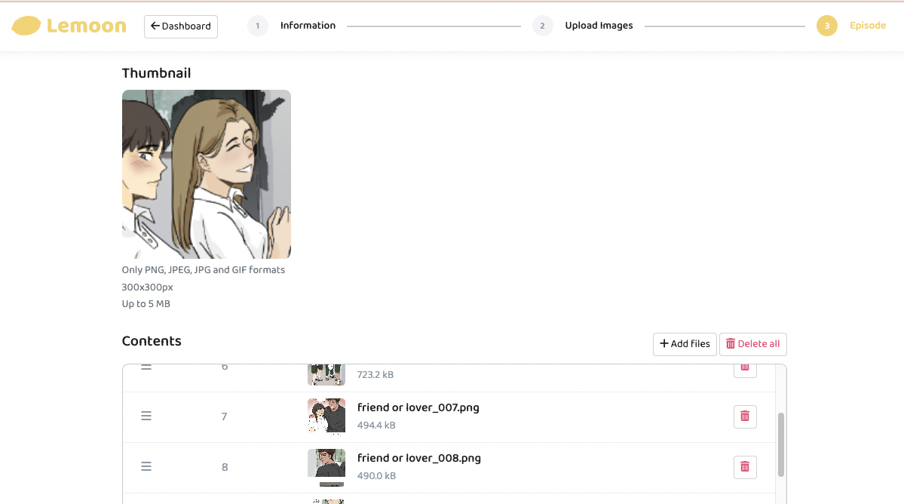
Task: Click step 1 number circle
Action: [257, 26]
